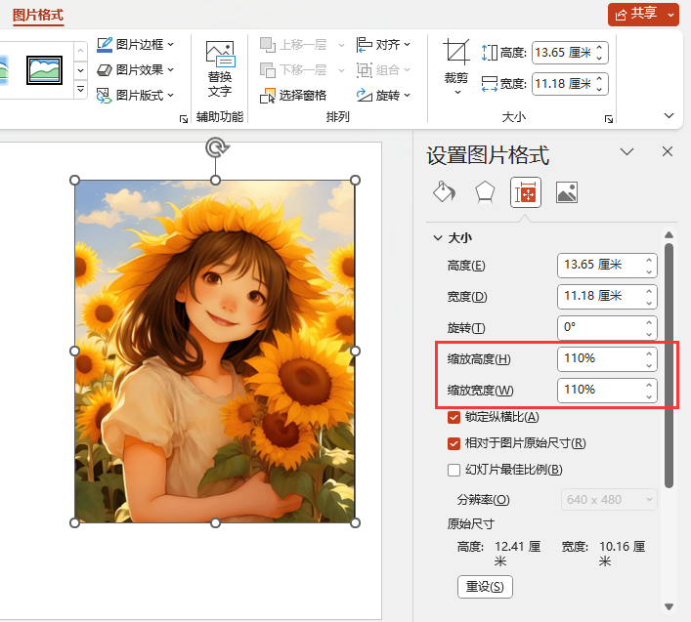Image resolution: width=691 pixels, height=622 pixels.
Task: Decrease 缩放宽度(W) with down spinner
Action: 649,396
